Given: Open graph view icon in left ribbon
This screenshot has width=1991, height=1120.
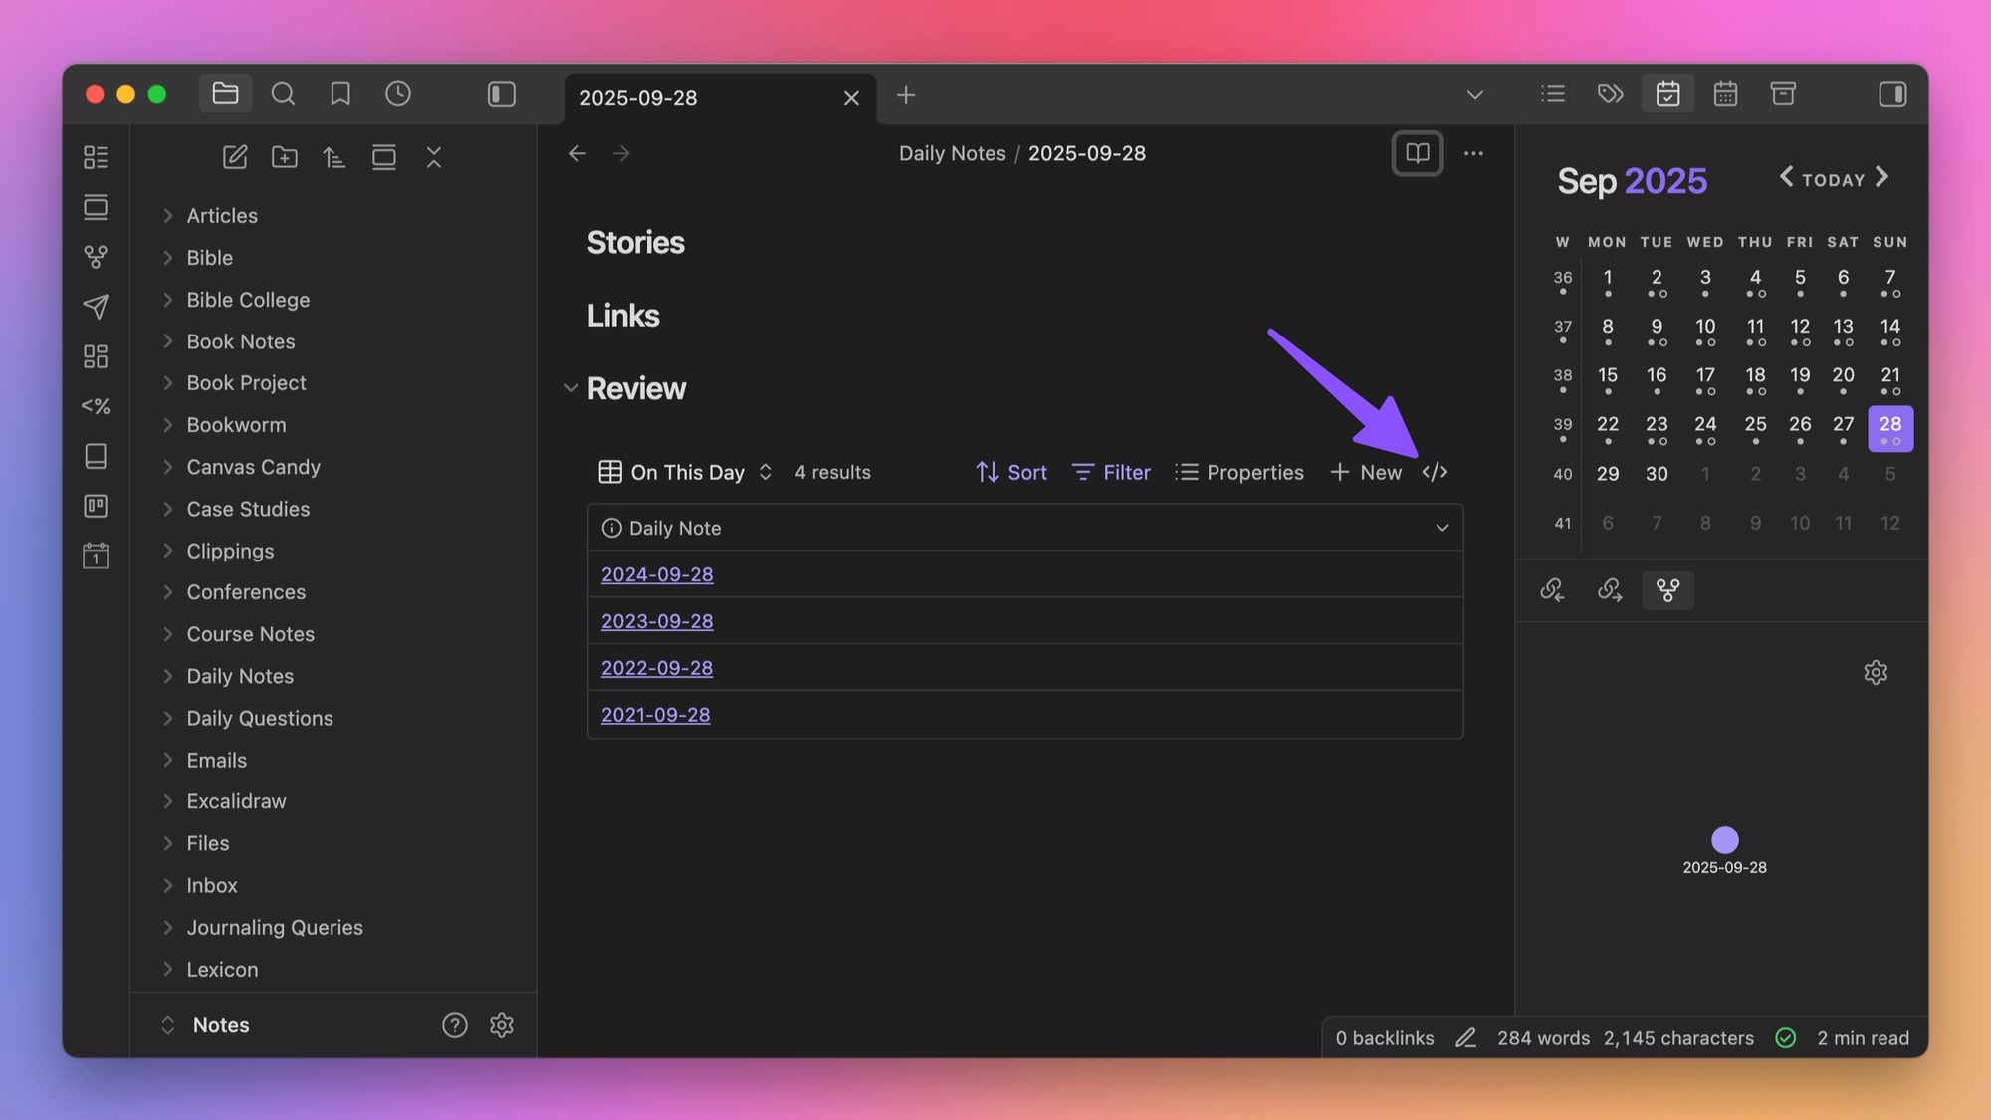Looking at the screenshot, I should pos(96,257).
